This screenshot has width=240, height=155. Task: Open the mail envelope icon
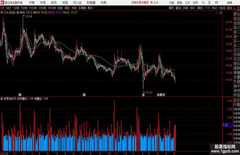(x=217, y=3)
